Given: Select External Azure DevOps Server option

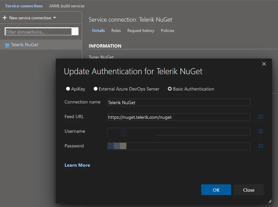Looking at the screenshot, I should [95, 89].
